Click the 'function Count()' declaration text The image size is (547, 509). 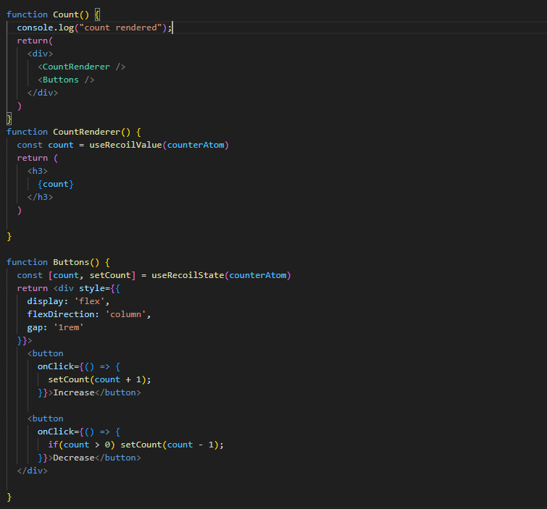tap(48, 14)
